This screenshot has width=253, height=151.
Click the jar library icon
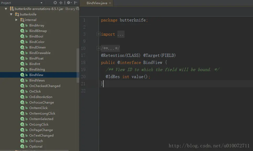click(12, 9)
